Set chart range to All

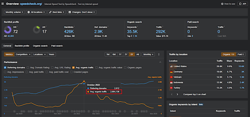click(137, 54)
